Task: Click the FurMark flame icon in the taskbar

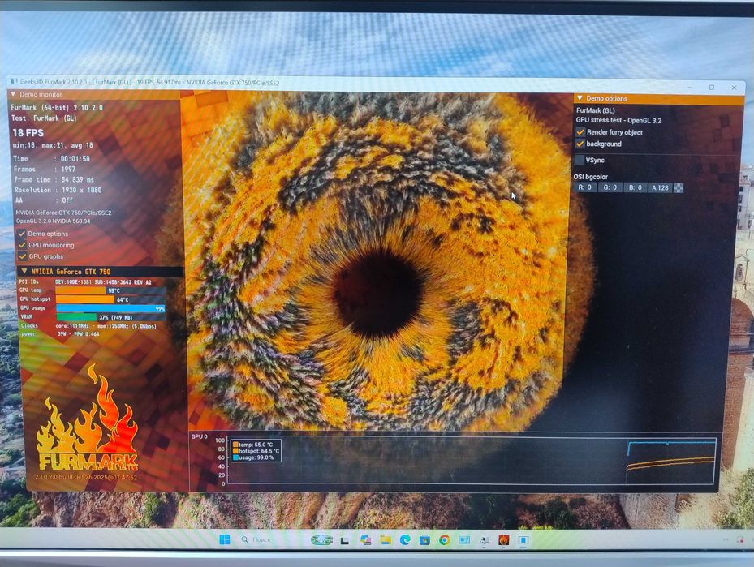Action: (503, 540)
